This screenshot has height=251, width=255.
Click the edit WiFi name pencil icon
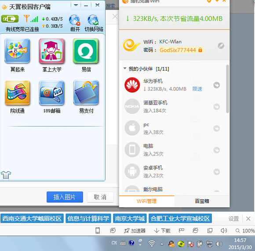221,46
